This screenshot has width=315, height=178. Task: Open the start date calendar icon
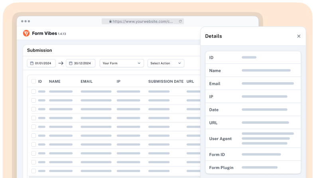pyautogui.click(x=31, y=63)
